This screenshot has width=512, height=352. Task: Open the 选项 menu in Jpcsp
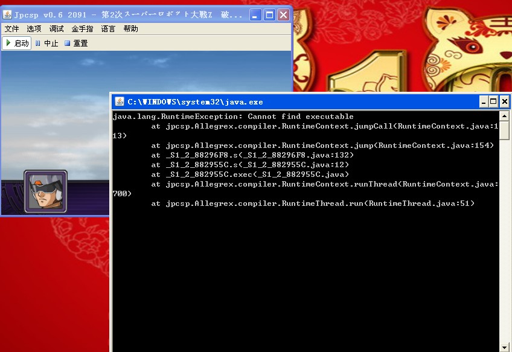click(x=34, y=29)
